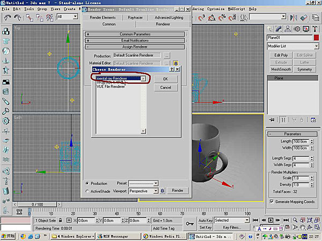Collapse the Assign Renderer rollout
Image resolution: width=322 pixels, height=241 pixels.
(x=135, y=47)
